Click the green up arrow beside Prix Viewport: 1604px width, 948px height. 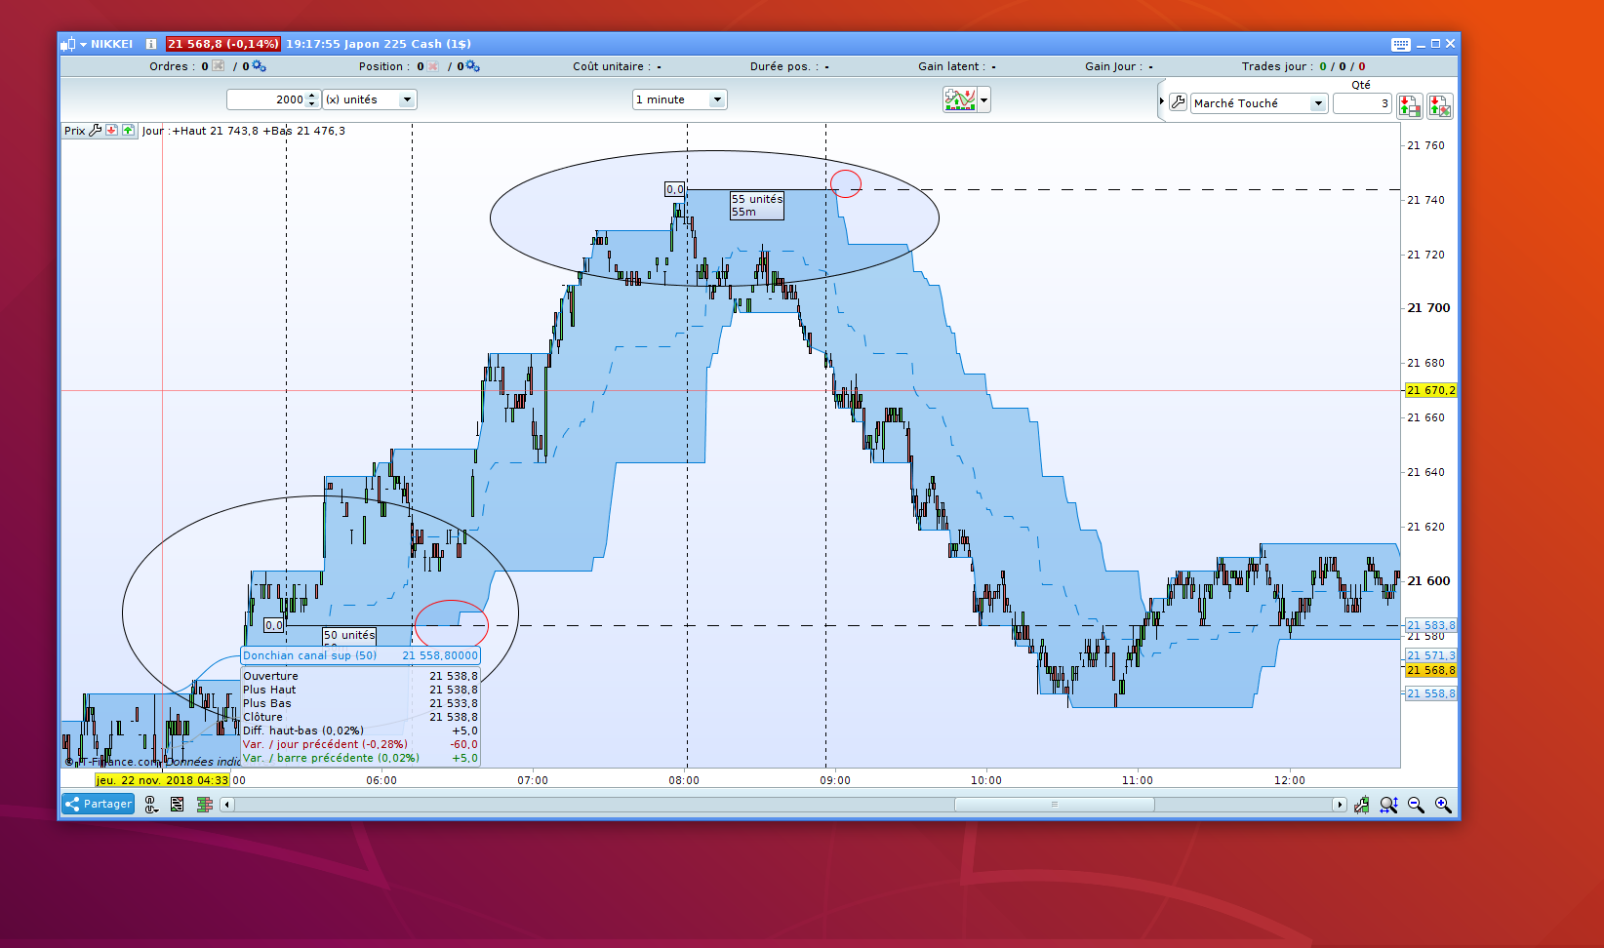tap(128, 131)
